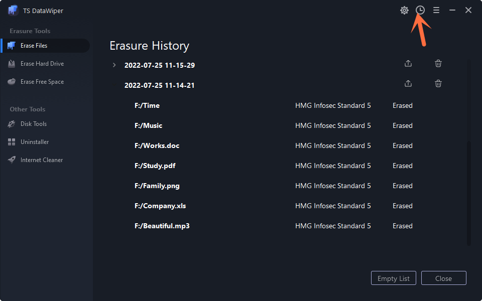Screen dimensions: 482x301
Task: Expand the 2022-07-25 11-15-29 entry
Action: coord(114,65)
